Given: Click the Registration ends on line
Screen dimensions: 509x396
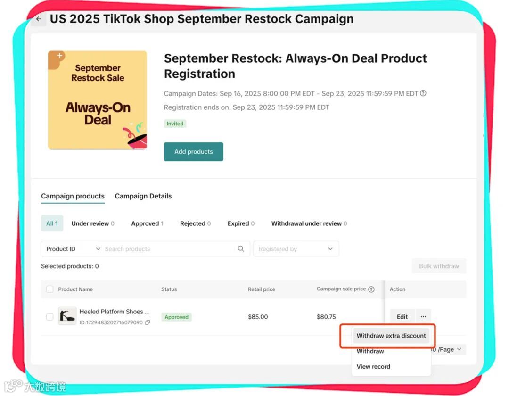Looking at the screenshot, I should click(x=246, y=107).
